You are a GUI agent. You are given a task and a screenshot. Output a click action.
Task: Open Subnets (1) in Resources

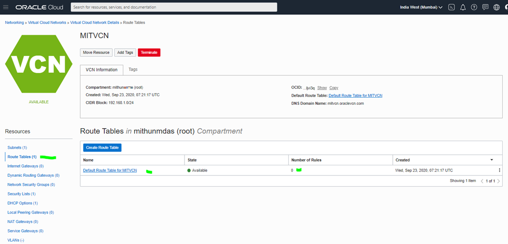17,147
